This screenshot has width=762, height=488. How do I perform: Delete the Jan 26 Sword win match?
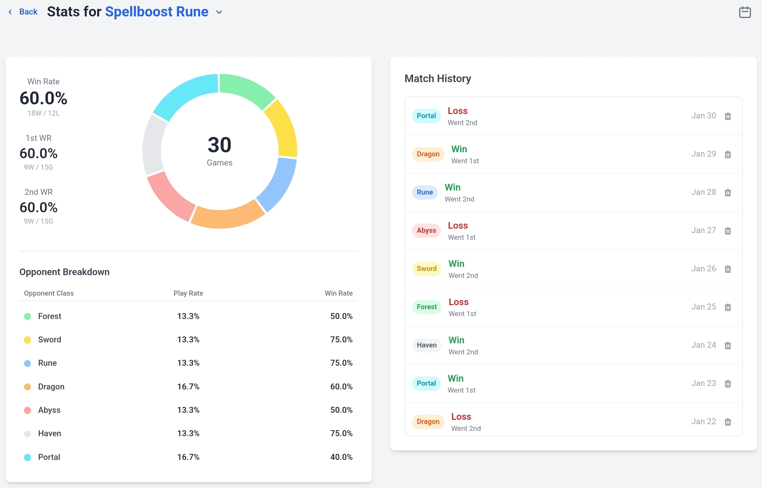point(728,269)
